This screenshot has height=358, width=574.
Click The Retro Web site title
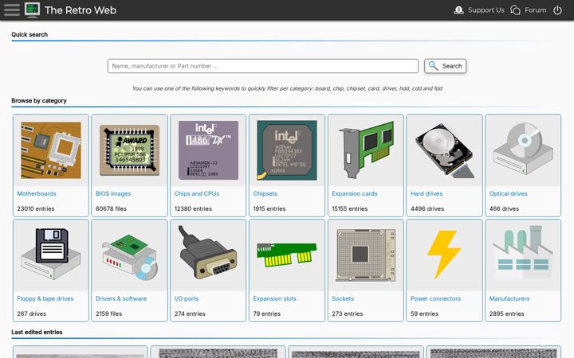coord(81,10)
